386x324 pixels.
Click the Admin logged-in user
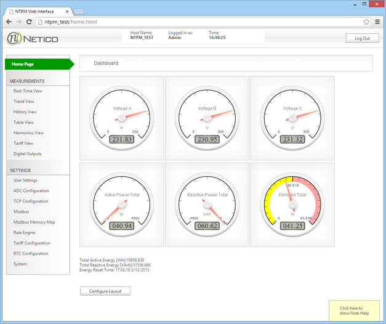pyautogui.click(x=175, y=38)
